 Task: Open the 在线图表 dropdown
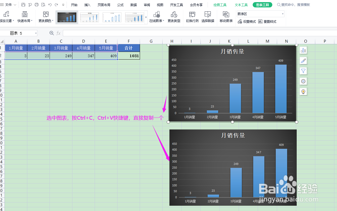(x=157, y=17)
